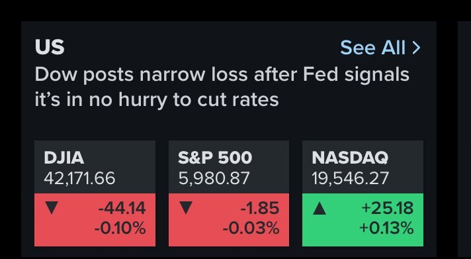
Task: Open the Dow posts narrow loss headline
Action: 222,87
